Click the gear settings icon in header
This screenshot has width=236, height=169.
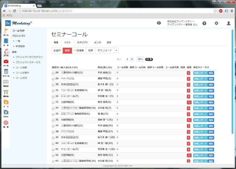[216, 23]
